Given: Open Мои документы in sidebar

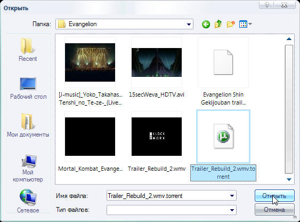Looking at the screenshot, I should tap(28, 125).
